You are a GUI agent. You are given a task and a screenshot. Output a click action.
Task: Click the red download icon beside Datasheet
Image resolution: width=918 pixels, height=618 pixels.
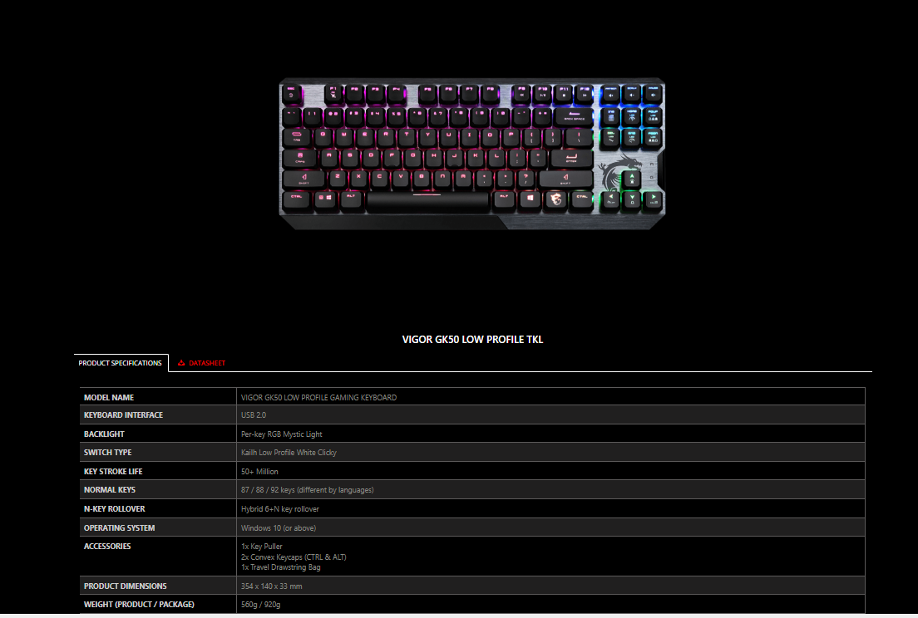tap(181, 363)
